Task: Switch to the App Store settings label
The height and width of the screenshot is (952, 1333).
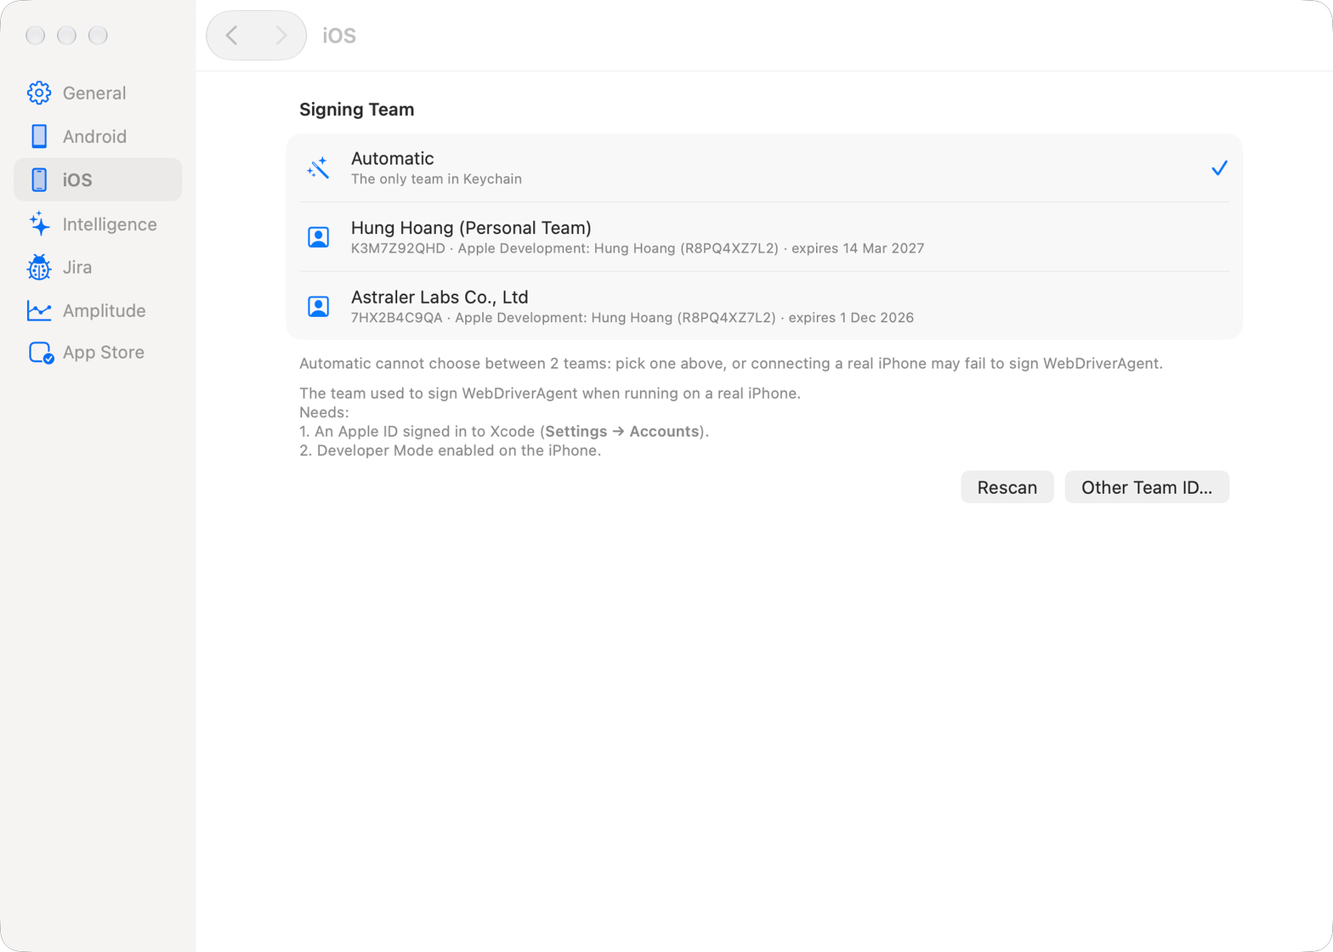Action: 104,353
